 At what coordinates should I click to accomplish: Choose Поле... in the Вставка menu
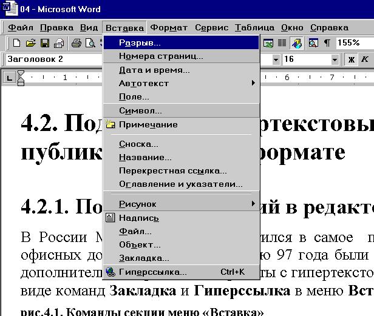tap(182, 96)
